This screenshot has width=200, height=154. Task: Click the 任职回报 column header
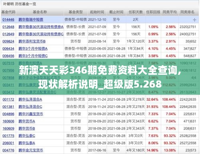click(x=153, y=12)
